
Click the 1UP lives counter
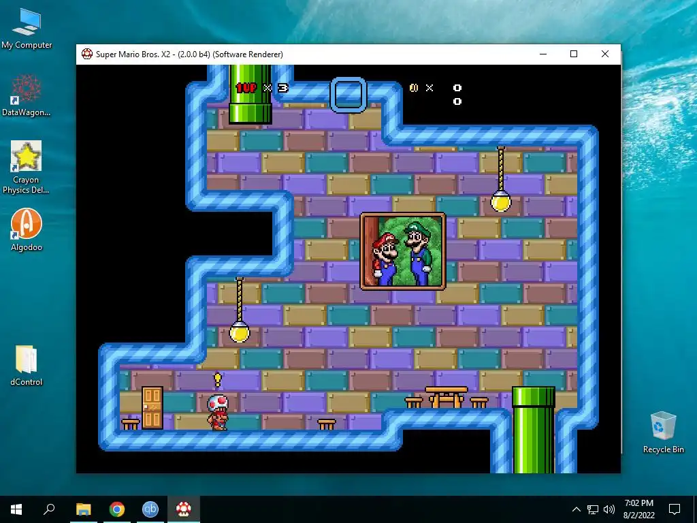[x=262, y=88]
